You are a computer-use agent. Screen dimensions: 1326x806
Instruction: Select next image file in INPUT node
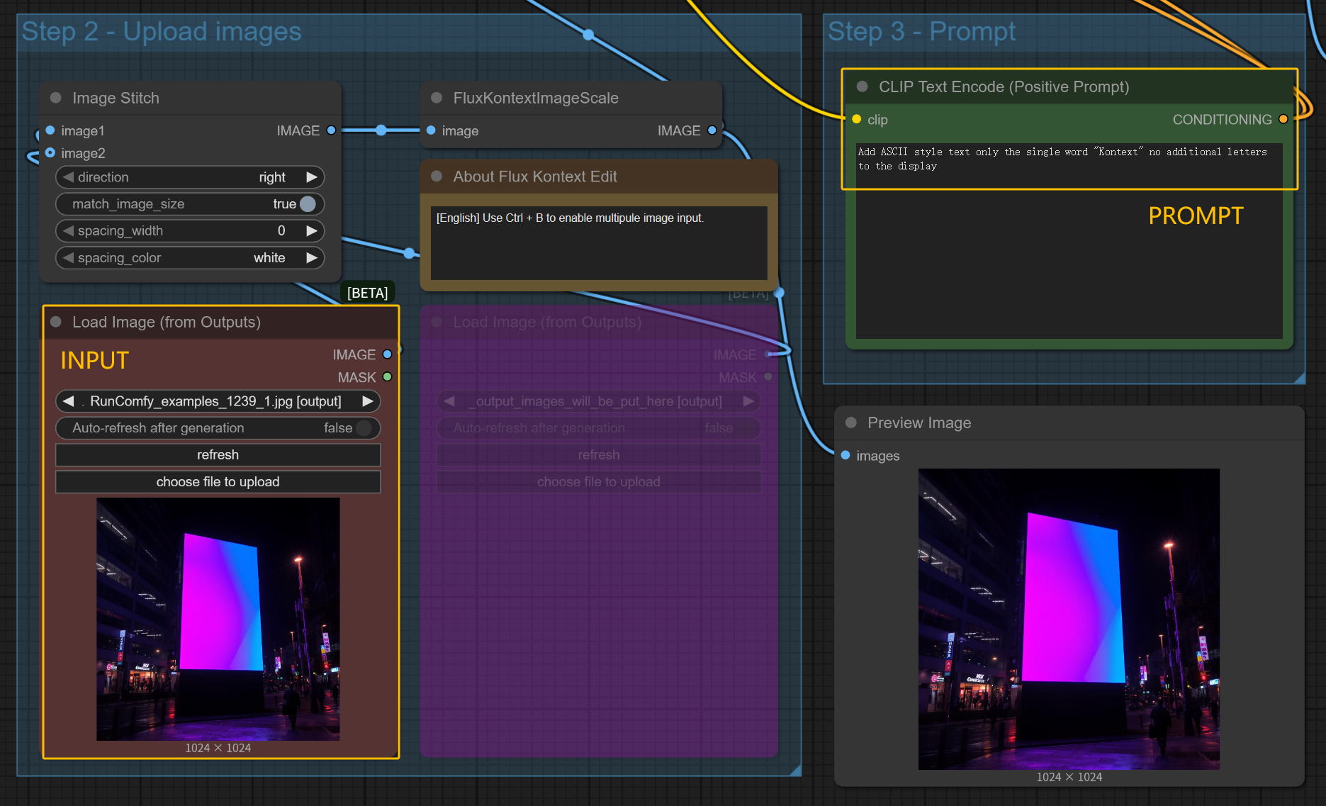point(367,401)
